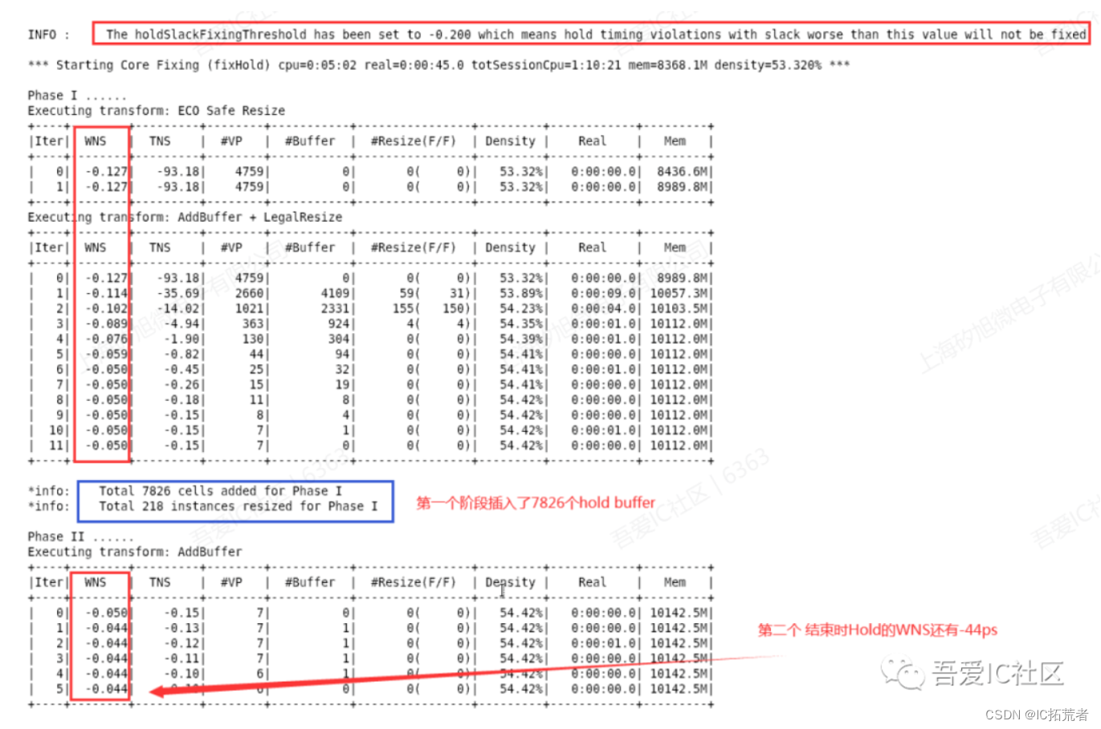Click the Phase II TNS value -0.11

[181, 659]
